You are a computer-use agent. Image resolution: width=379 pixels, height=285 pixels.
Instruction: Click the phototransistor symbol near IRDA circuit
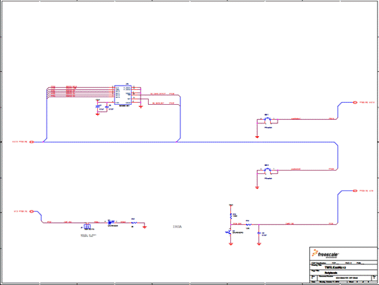coord(229,232)
